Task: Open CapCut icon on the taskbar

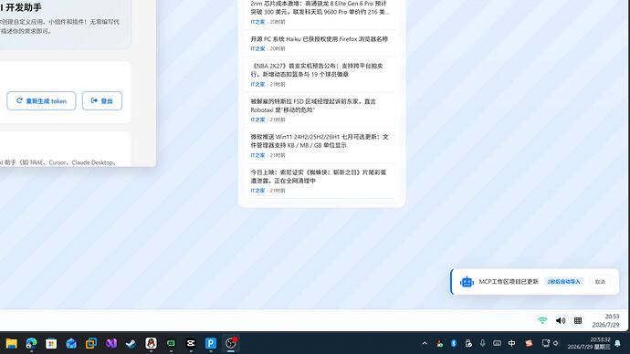Action: (x=191, y=344)
